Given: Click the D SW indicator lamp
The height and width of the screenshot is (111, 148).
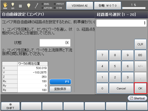Looking at the screenshot, I should (x=55, y=8).
